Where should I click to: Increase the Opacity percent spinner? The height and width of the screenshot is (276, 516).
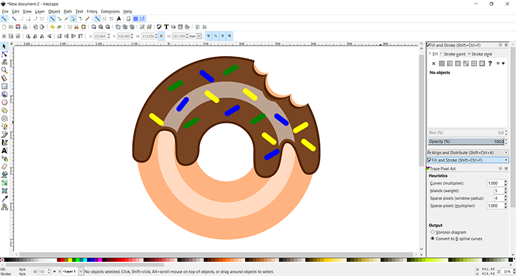[x=506, y=140]
